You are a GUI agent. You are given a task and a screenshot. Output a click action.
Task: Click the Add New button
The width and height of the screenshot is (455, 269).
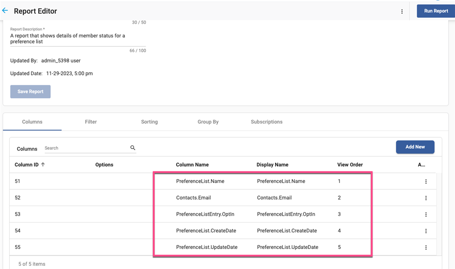415,147
